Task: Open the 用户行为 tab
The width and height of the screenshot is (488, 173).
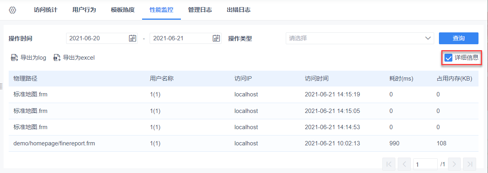Action: pos(84,10)
